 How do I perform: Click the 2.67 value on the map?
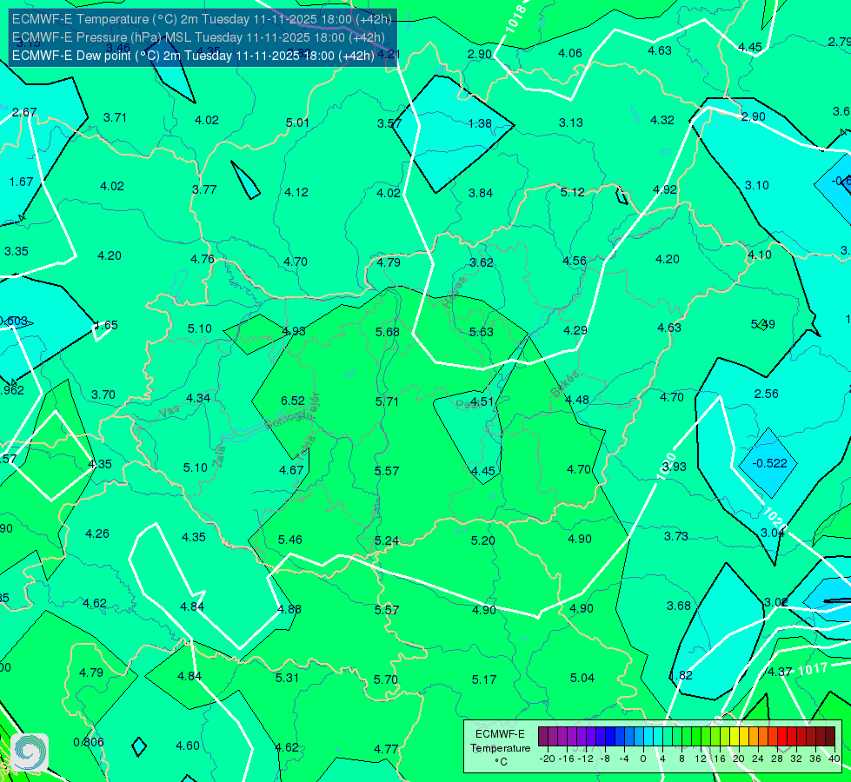tap(23, 112)
